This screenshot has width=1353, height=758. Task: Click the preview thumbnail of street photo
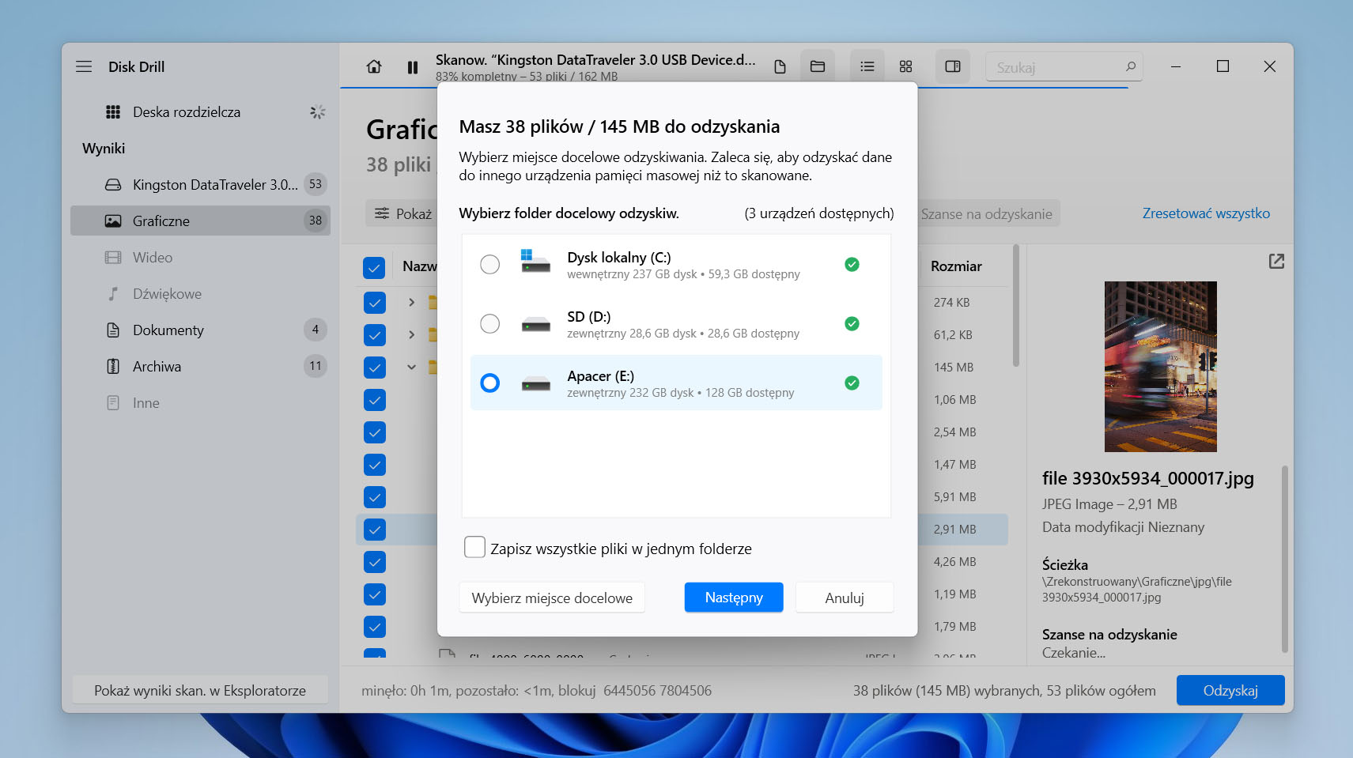pos(1160,367)
